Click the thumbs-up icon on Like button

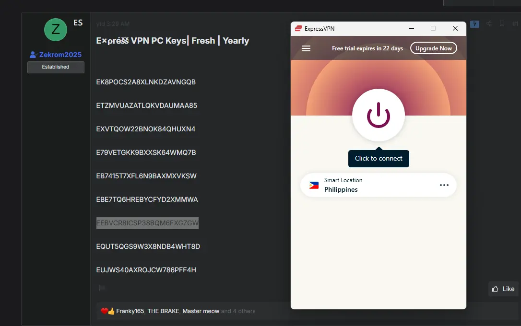[x=495, y=289]
